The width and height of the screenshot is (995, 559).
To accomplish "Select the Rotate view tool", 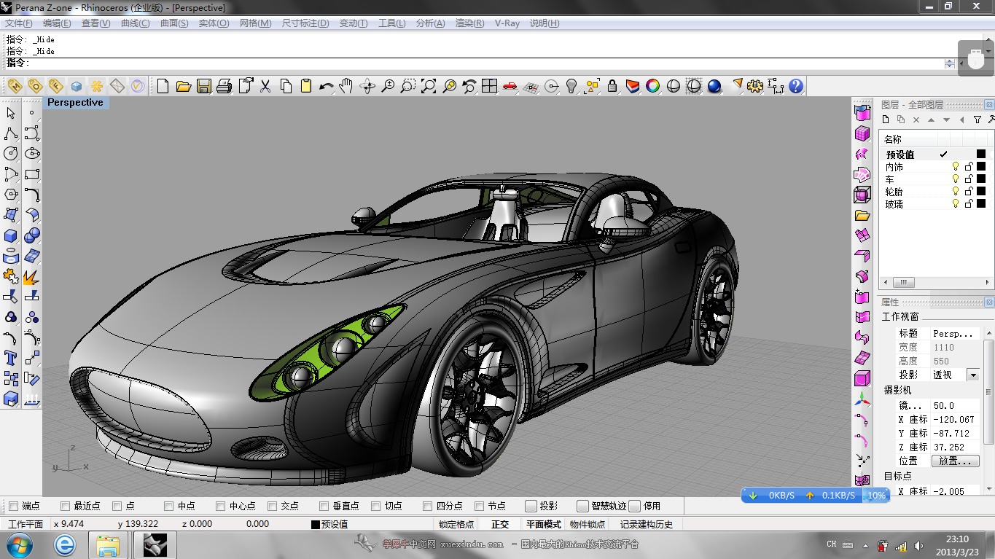I will pyautogui.click(x=367, y=86).
